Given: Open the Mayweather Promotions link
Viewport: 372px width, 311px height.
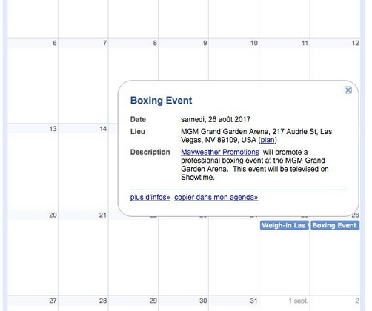Looking at the screenshot, I should [x=220, y=152].
